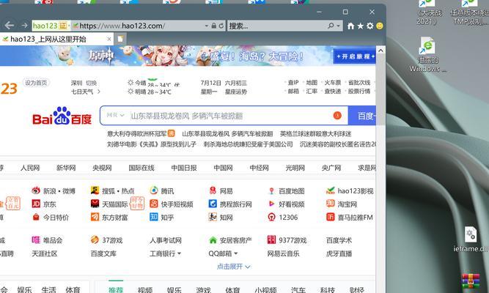This screenshot has width=489, height=293.
Task: Select the hao123_上网从这里开始 tab
Action: (x=56, y=39)
